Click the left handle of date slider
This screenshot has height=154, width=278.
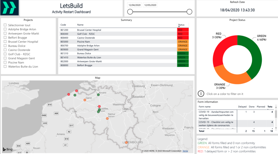point(130,12)
